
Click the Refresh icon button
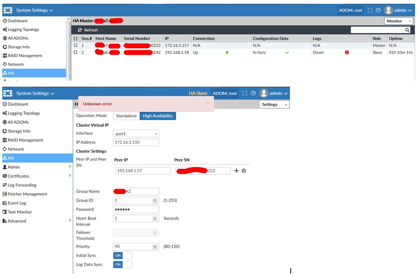click(80, 30)
